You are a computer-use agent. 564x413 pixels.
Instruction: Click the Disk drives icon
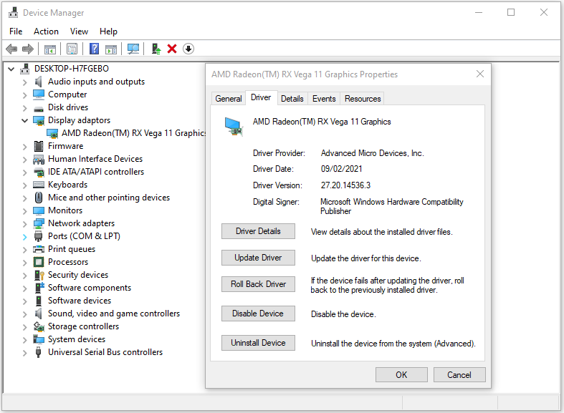coord(39,109)
